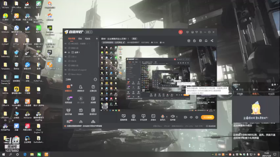
Task: Launch Steam from the desktop
Action: click(x=27, y=29)
